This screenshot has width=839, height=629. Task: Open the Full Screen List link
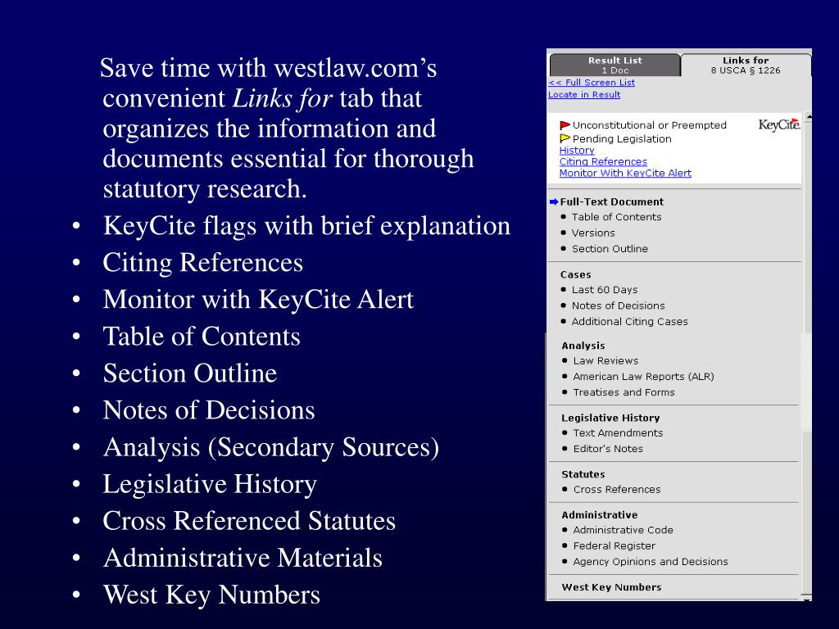(x=592, y=83)
